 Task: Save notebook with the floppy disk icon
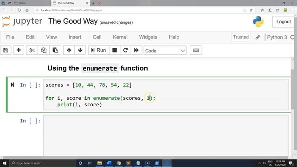point(6,50)
